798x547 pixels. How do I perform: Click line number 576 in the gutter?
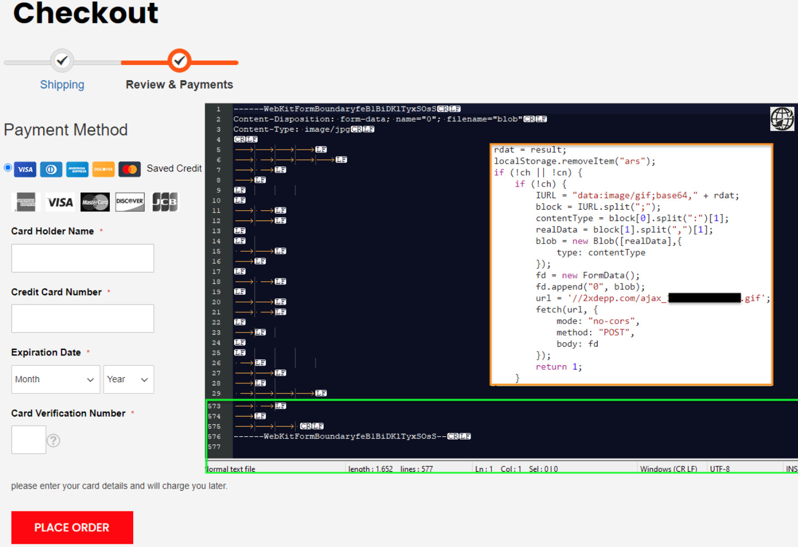point(215,437)
